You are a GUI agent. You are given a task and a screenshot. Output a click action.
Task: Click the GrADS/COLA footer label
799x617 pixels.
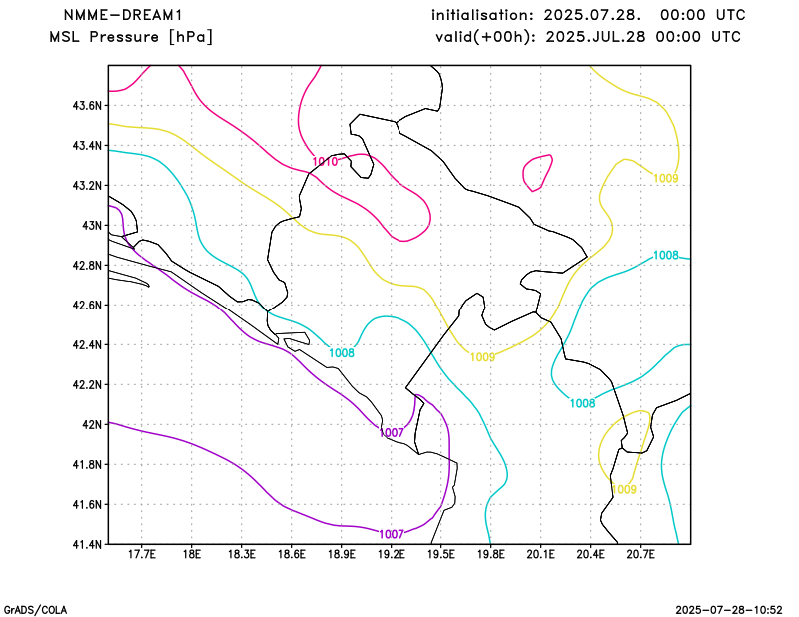[35, 610]
